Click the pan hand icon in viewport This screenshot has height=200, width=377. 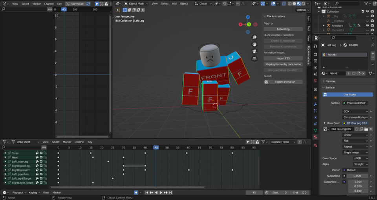[x=254, y=45]
